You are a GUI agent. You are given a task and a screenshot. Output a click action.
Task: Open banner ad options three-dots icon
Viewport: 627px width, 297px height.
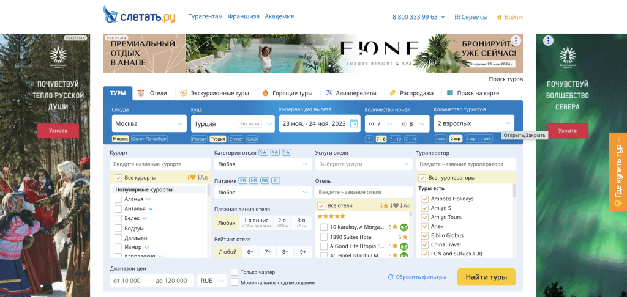pos(516,40)
